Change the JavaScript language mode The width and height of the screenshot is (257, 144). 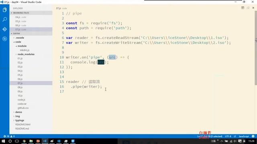coord(244,136)
